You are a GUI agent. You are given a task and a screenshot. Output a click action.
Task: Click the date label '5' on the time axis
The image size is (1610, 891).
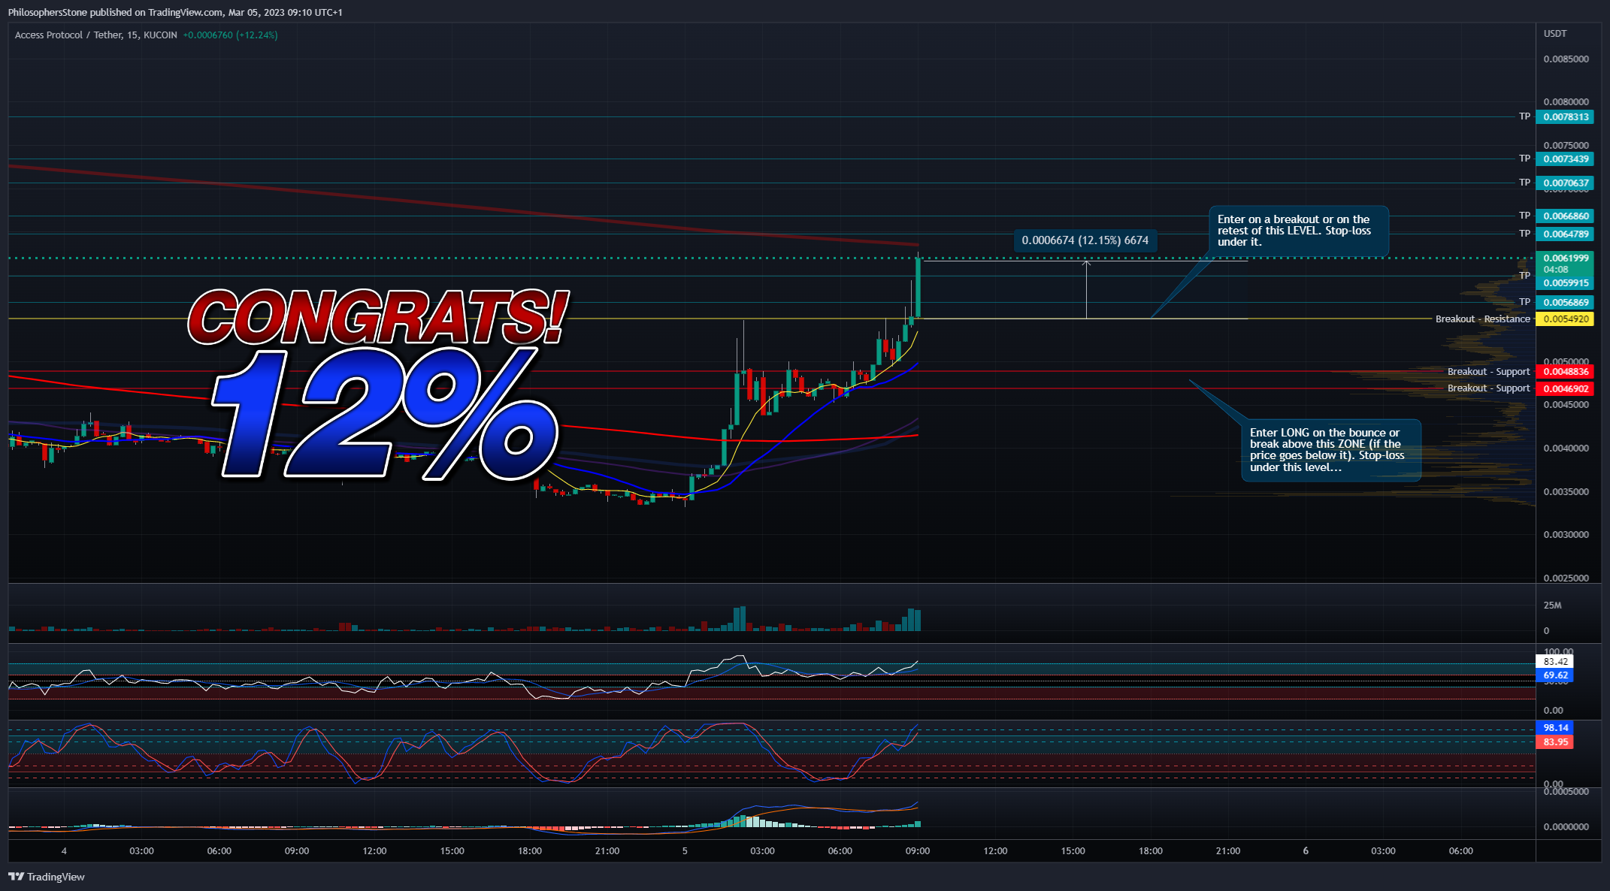(x=685, y=851)
